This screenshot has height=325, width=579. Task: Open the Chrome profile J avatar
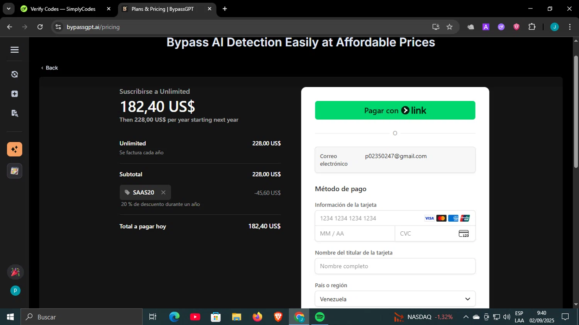click(x=555, y=27)
